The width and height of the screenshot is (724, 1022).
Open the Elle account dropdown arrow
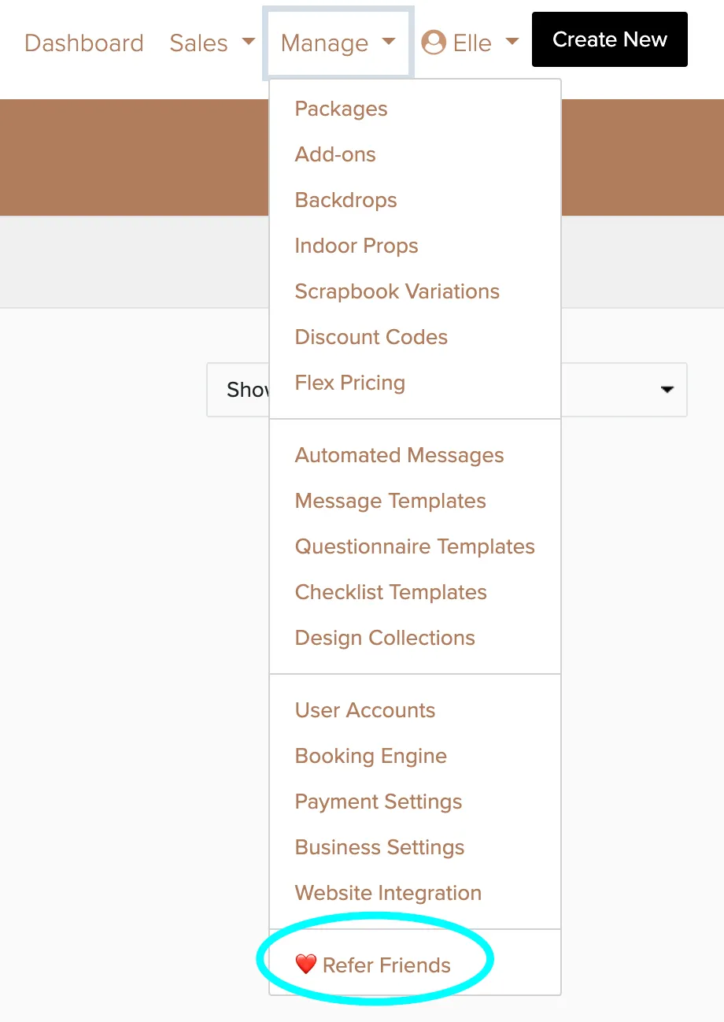[x=512, y=42]
